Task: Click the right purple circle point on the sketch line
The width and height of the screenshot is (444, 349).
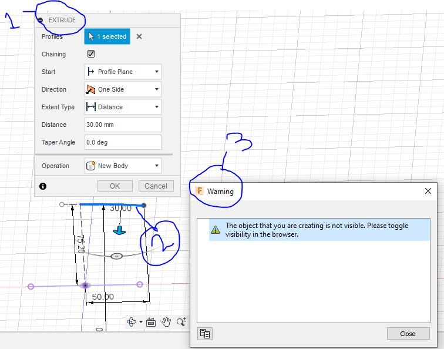Action: [x=140, y=284]
